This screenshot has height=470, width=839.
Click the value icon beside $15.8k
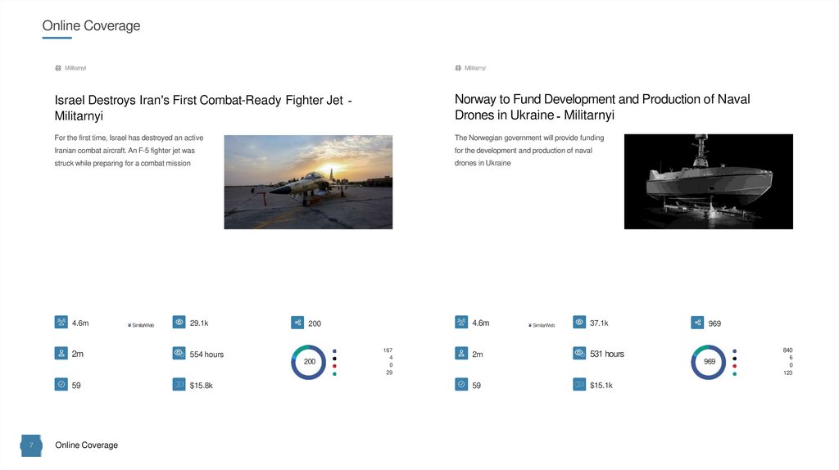coord(179,384)
